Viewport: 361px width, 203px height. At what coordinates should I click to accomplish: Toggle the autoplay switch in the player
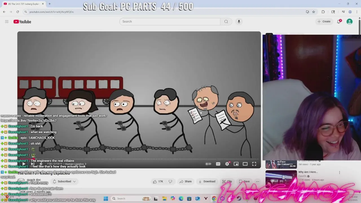pyautogui.click(x=208, y=164)
